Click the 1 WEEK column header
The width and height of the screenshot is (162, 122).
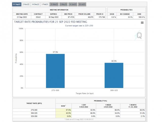(108, 106)
